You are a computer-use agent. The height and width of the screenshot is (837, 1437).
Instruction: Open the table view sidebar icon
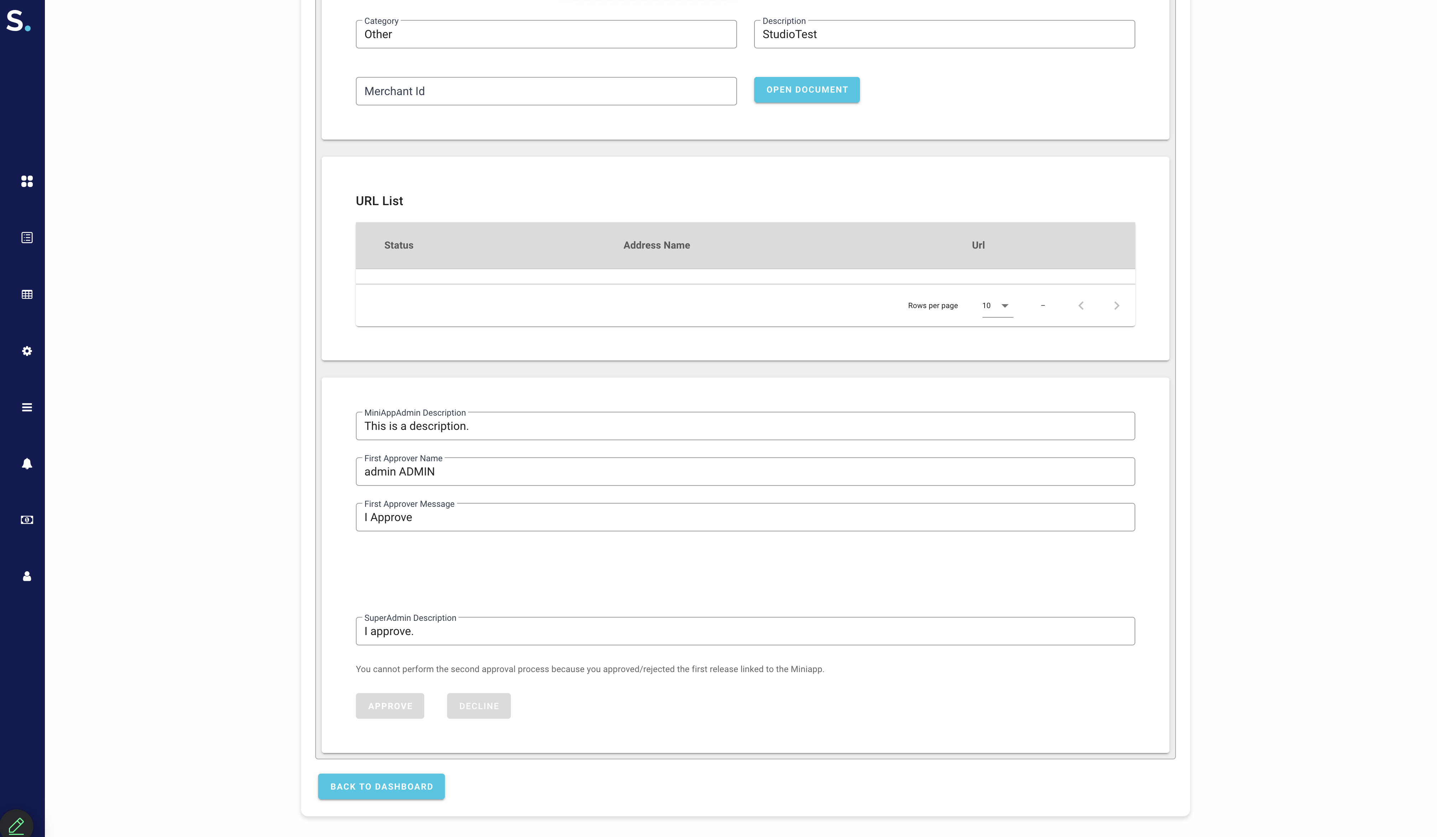pos(27,294)
